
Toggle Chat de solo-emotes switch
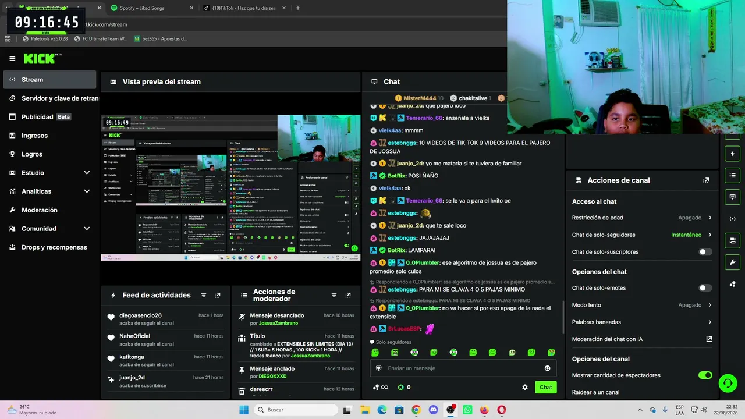click(x=705, y=288)
